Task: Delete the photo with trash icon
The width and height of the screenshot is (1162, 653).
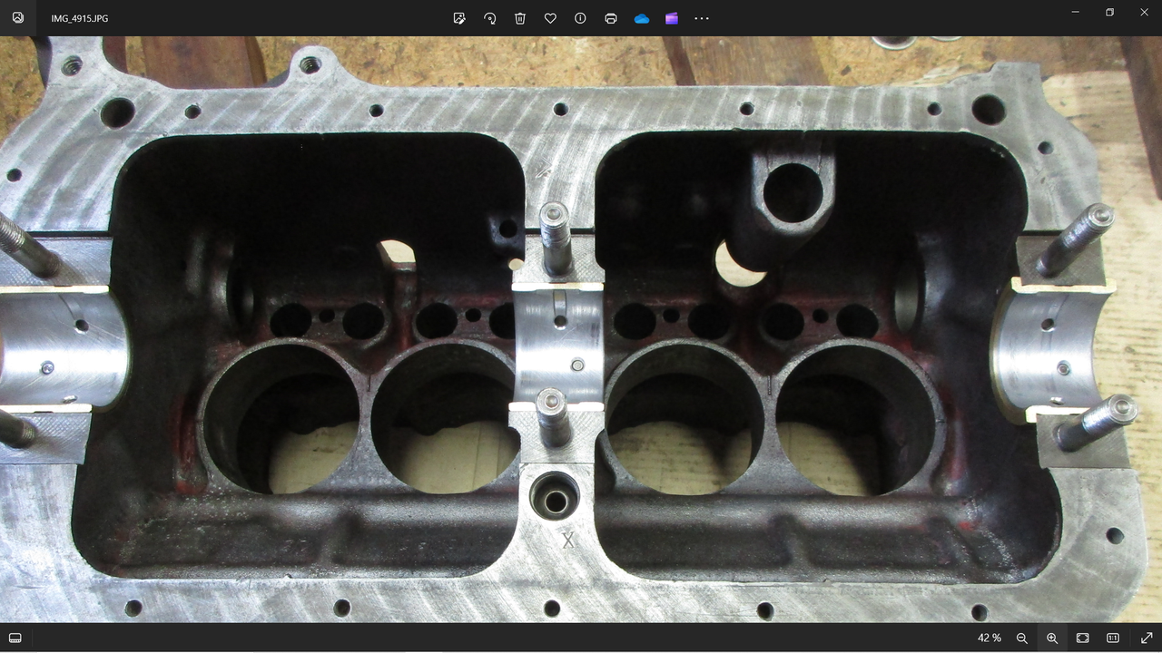Action: point(520,18)
